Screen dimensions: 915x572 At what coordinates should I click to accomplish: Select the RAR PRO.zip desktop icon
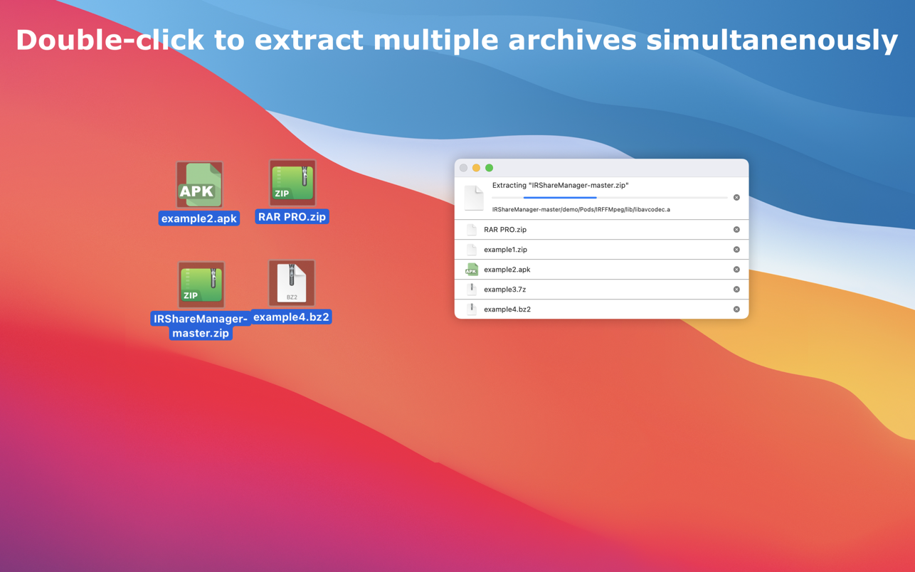click(x=292, y=183)
